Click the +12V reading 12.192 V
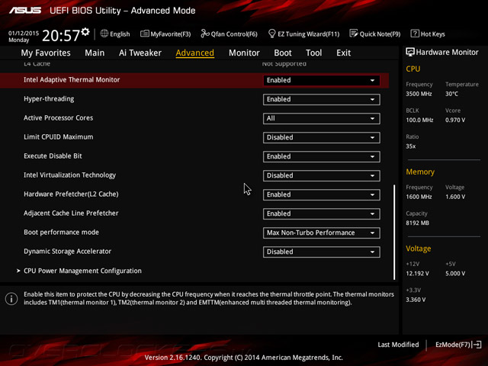This screenshot has width=488, height=366. [x=417, y=273]
